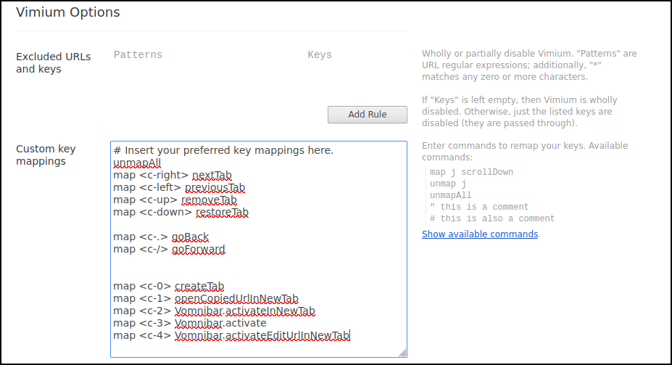Image resolution: width=672 pixels, height=365 pixels.
Task: Place cursor on nextTab mapping line
Action: 172,176
